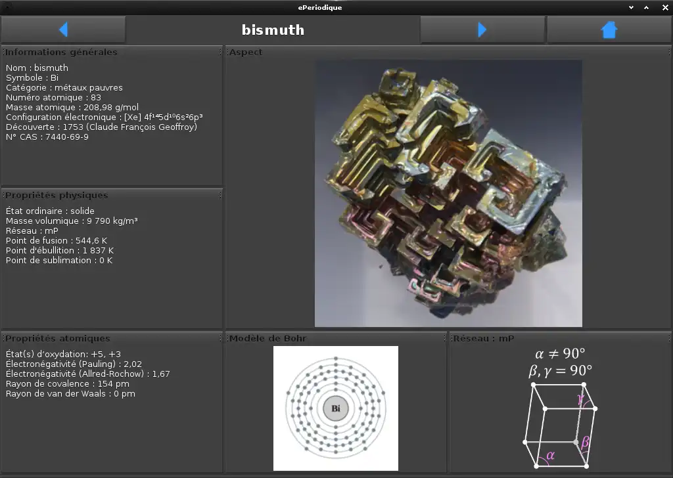Viewport: 673px width, 478px height.
Task: Click the Informations générales panel header
Action: 61,52
